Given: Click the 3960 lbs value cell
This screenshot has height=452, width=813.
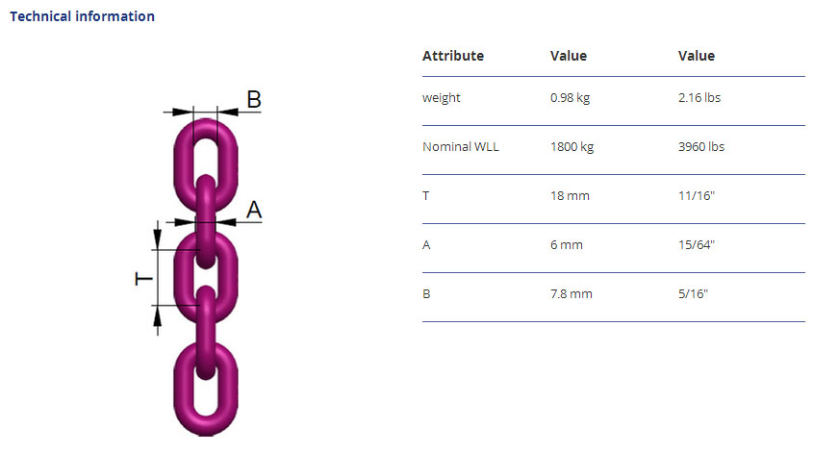Looking at the screenshot, I should pos(701,147).
